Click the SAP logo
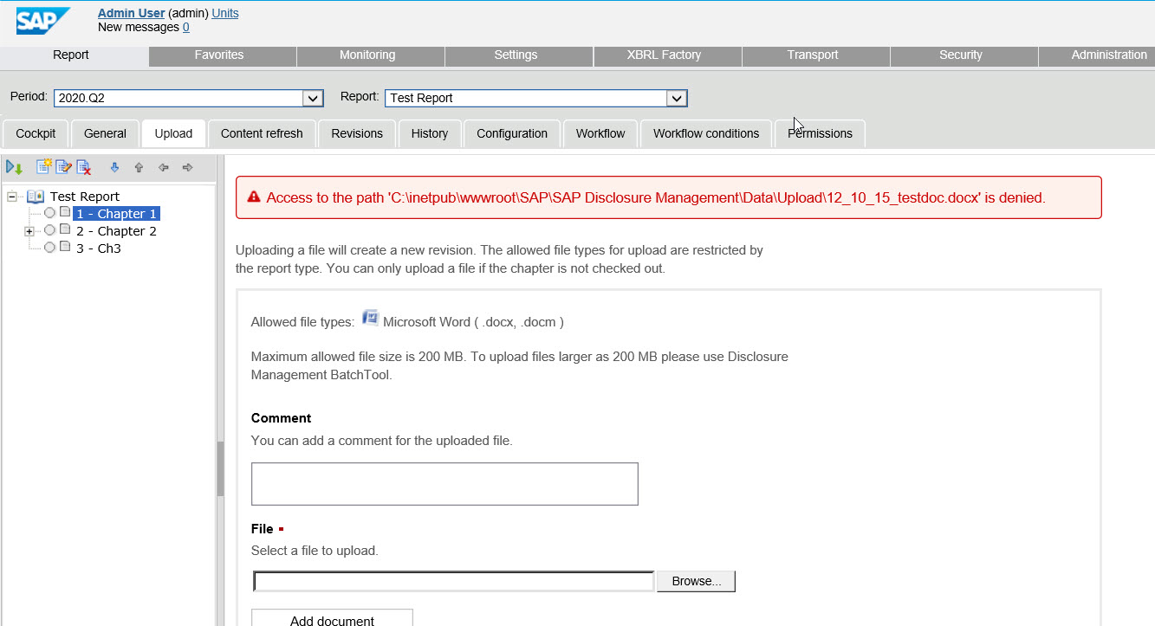Viewport: 1155px width, 626px height. [42, 20]
